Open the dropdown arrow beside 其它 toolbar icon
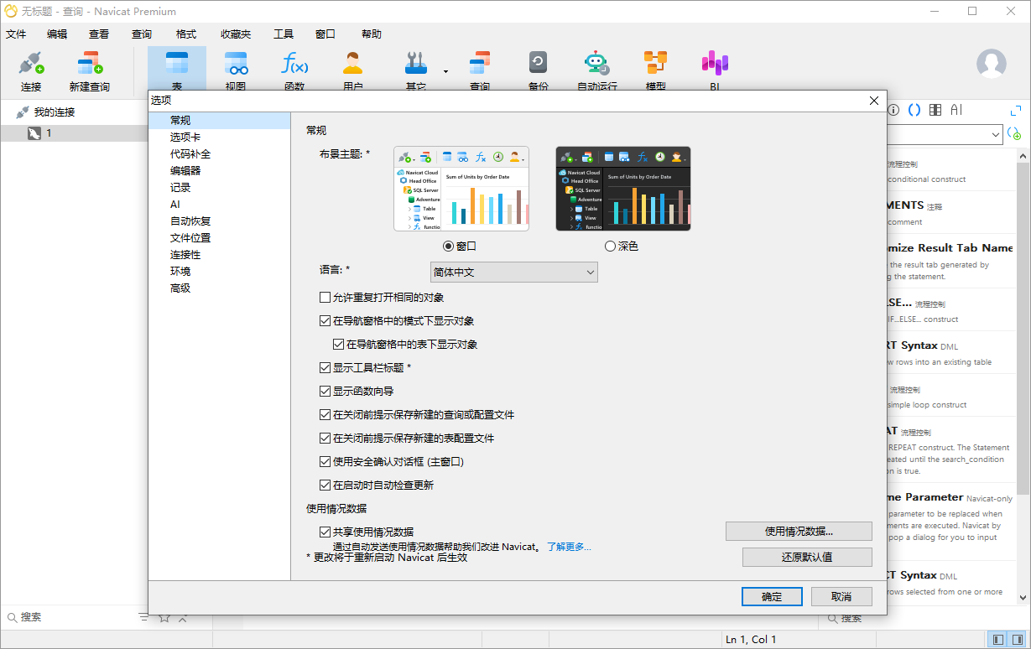Image resolution: width=1031 pixels, height=649 pixels. (x=445, y=70)
